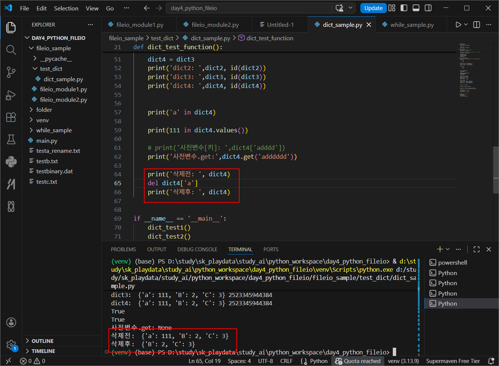The width and height of the screenshot is (499, 366).
Task: Open Customize Layout icon
Action: (392, 8)
